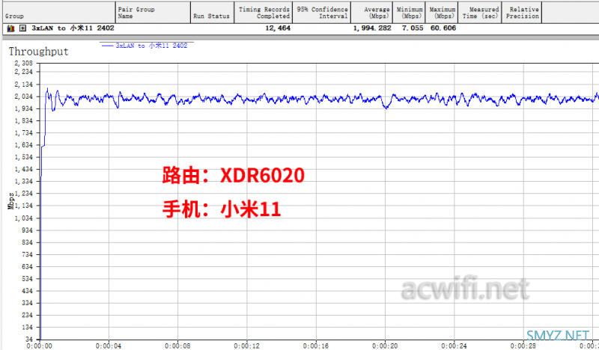Image resolution: width=599 pixels, height=350 pixels.
Task: Click the Minimum (Mbps) column header
Action: pyautogui.click(x=410, y=13)
